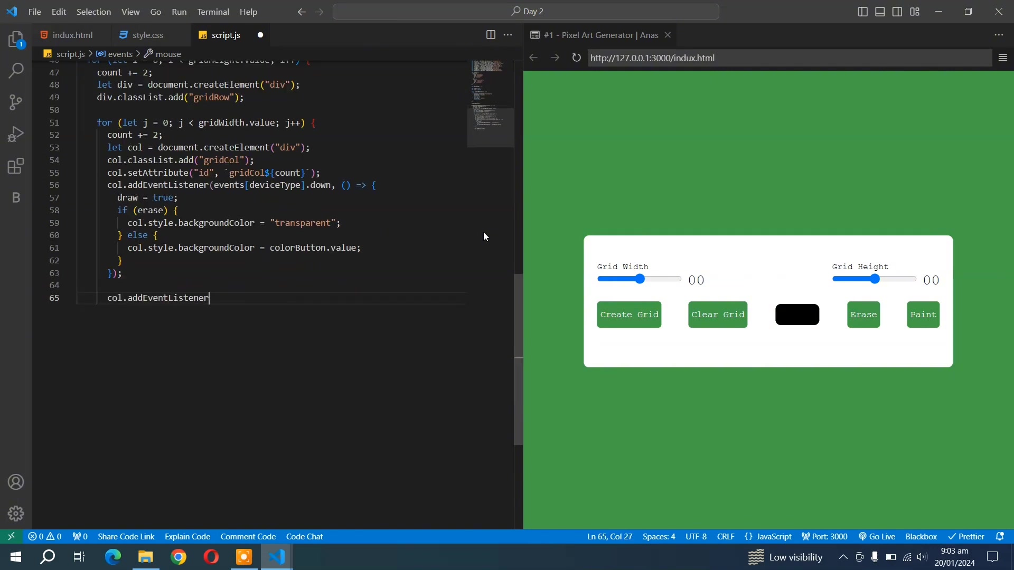Open the Source Control view
Image resolution: width=1014 pixels, height=570 pixels.
click(16, 102)
